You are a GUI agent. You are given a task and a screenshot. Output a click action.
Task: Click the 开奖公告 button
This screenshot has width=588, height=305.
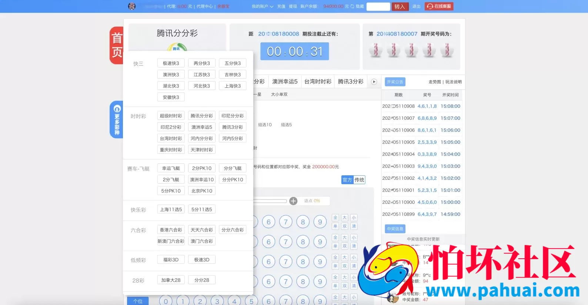click(395, 82)
